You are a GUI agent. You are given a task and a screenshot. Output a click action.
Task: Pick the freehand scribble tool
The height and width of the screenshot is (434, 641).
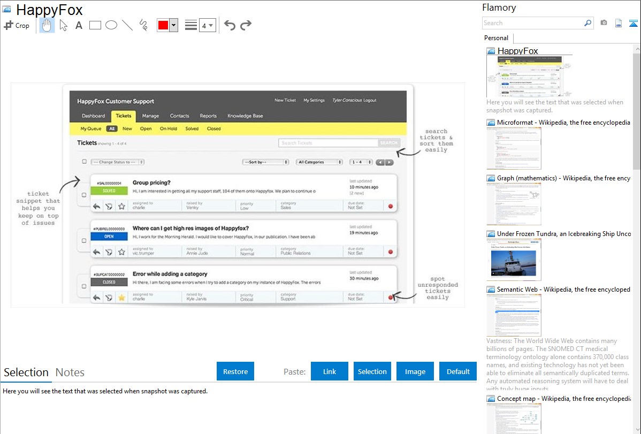click(143, 25)
